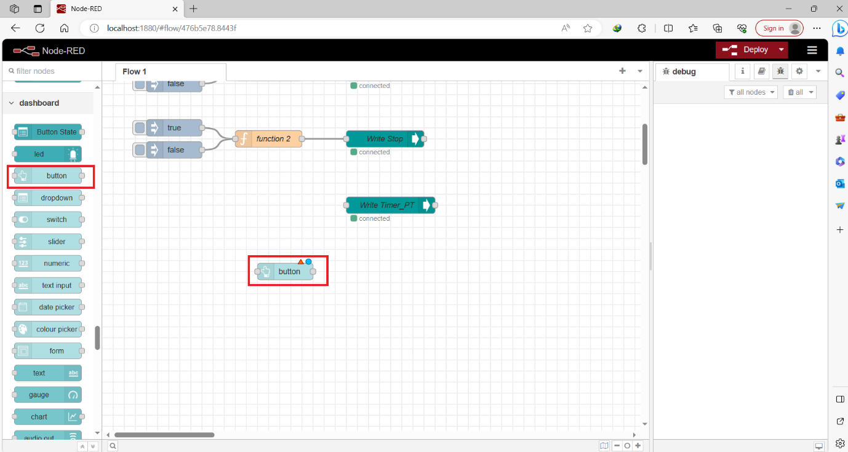Clear debug messages with the trash icon
Image resolution: width=848 pixels, height=452 pixels.
pyautogui.click(x=794, y=92)
